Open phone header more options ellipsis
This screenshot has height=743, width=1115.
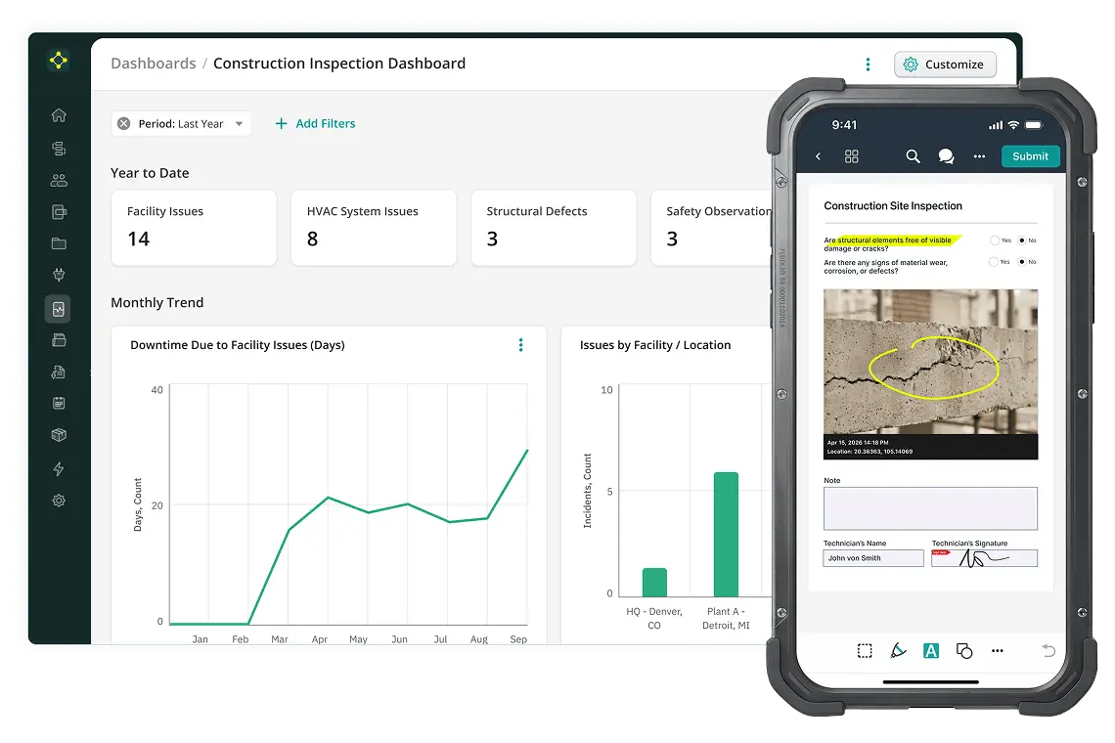[x=979, y=156]
